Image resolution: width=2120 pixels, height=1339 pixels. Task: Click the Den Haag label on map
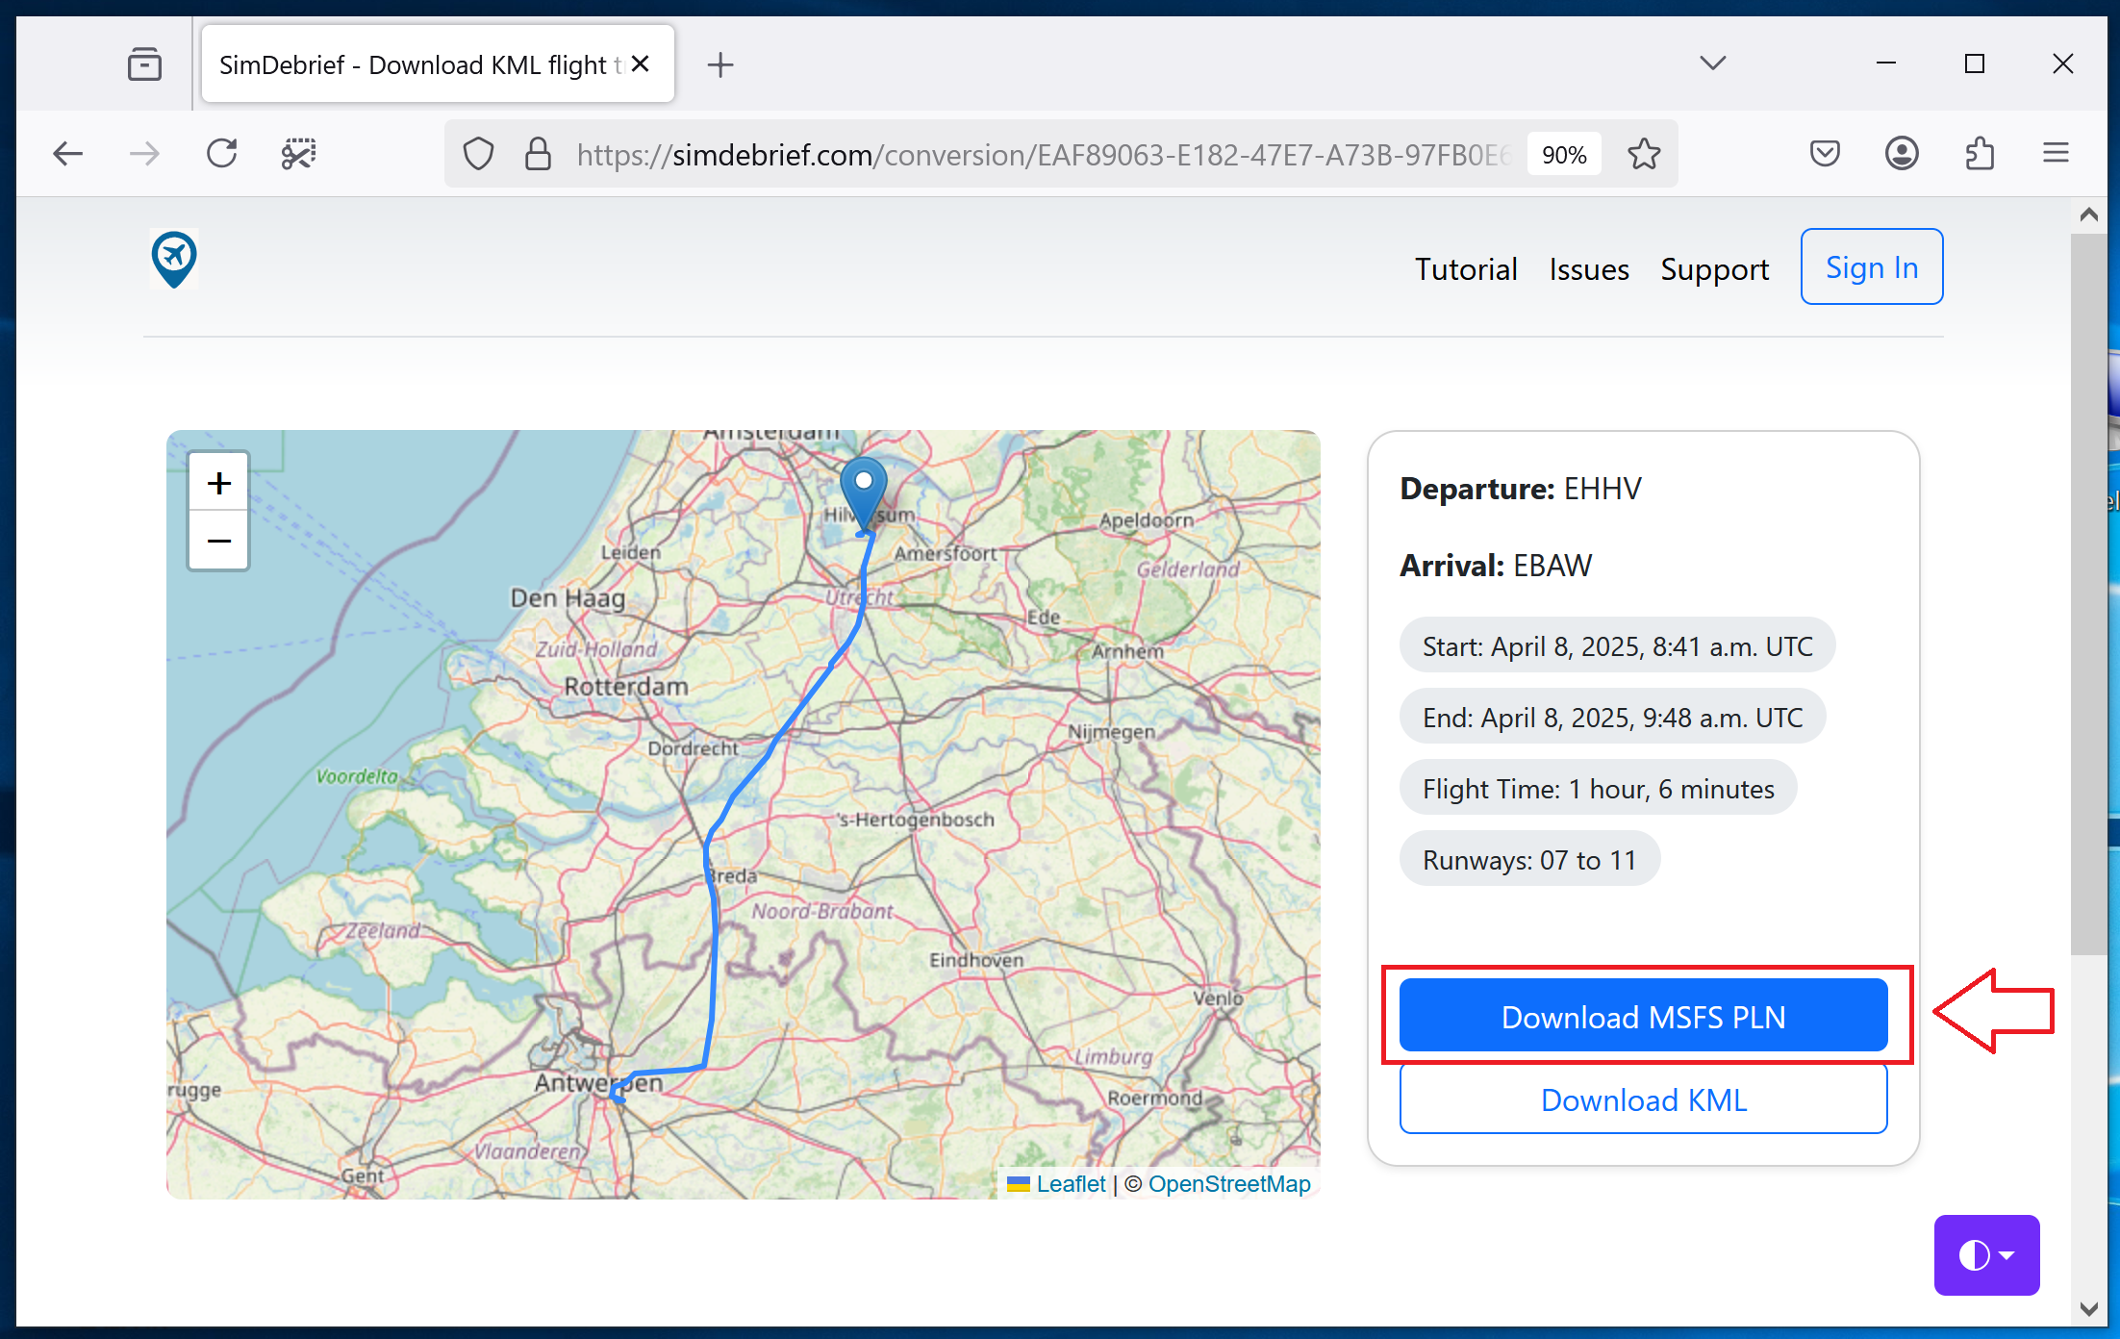(568, 597)
